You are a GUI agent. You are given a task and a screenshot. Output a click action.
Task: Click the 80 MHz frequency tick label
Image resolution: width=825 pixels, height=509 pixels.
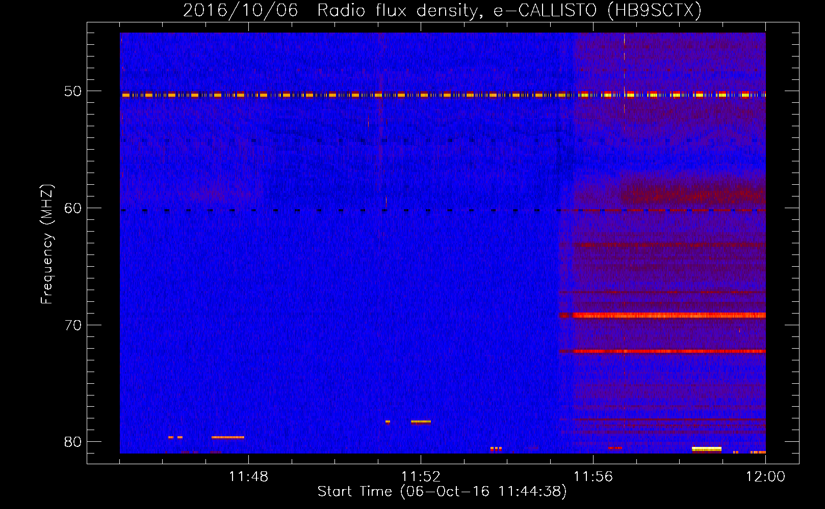click(x=73, y=442)
